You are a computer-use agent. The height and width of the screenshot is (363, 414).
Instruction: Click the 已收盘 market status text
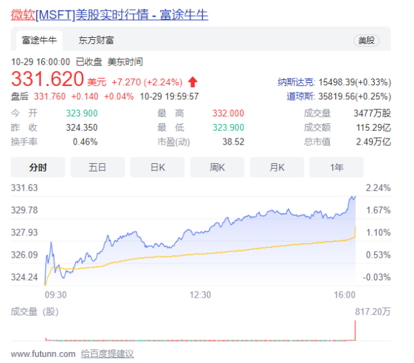pos(89,62)
